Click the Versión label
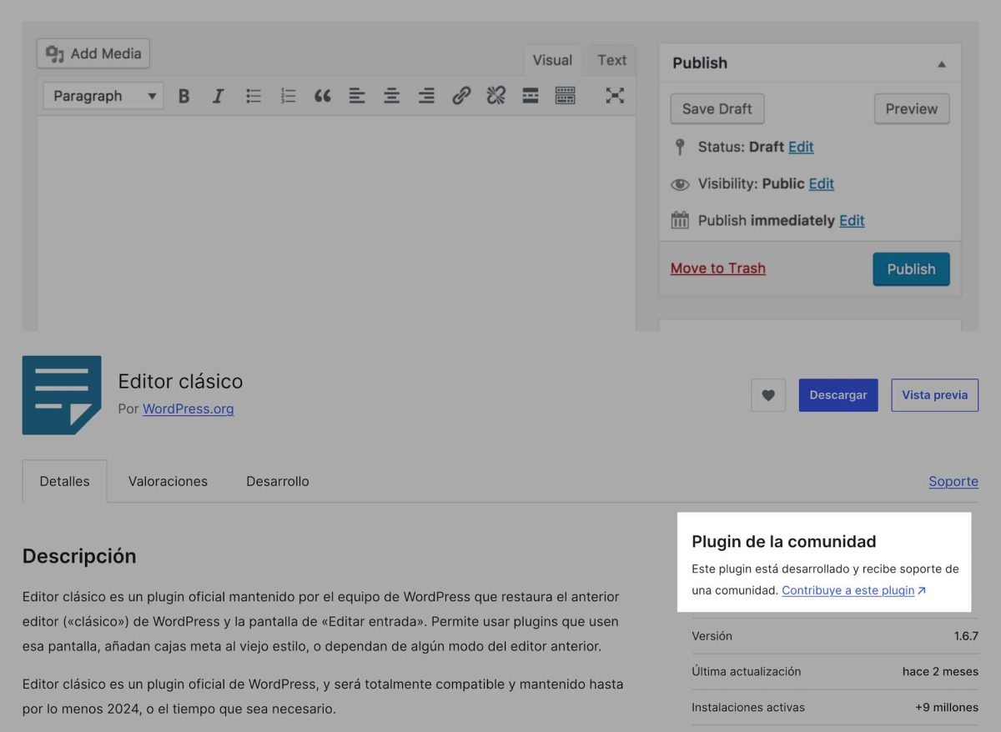 coord(712,635)
